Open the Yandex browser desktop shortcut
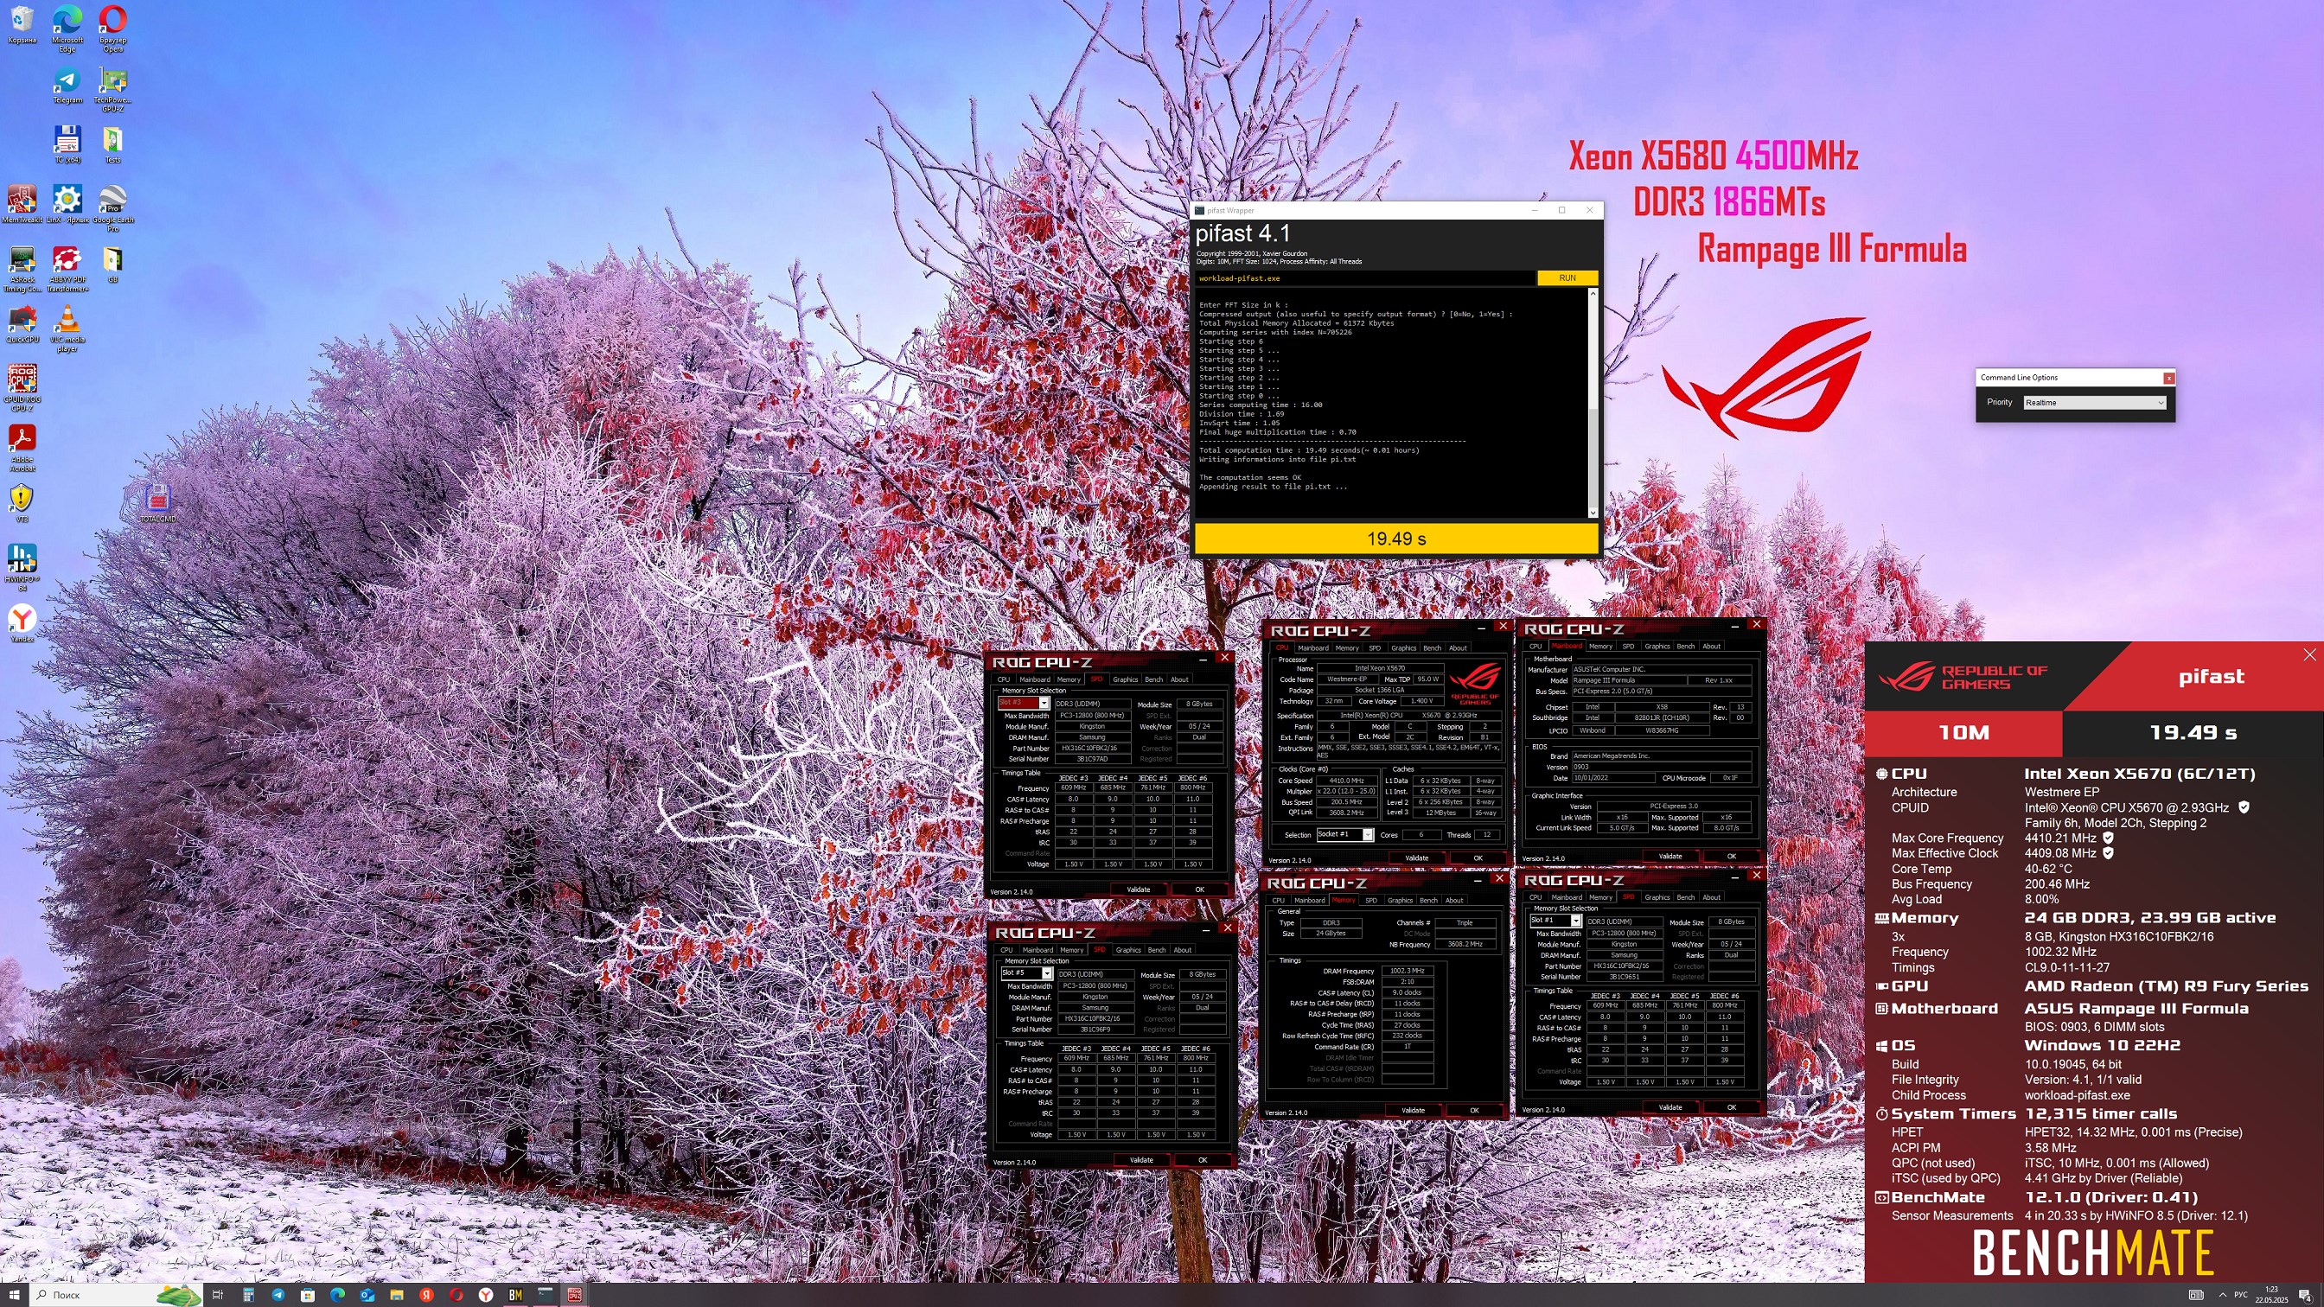 (22, 622)
